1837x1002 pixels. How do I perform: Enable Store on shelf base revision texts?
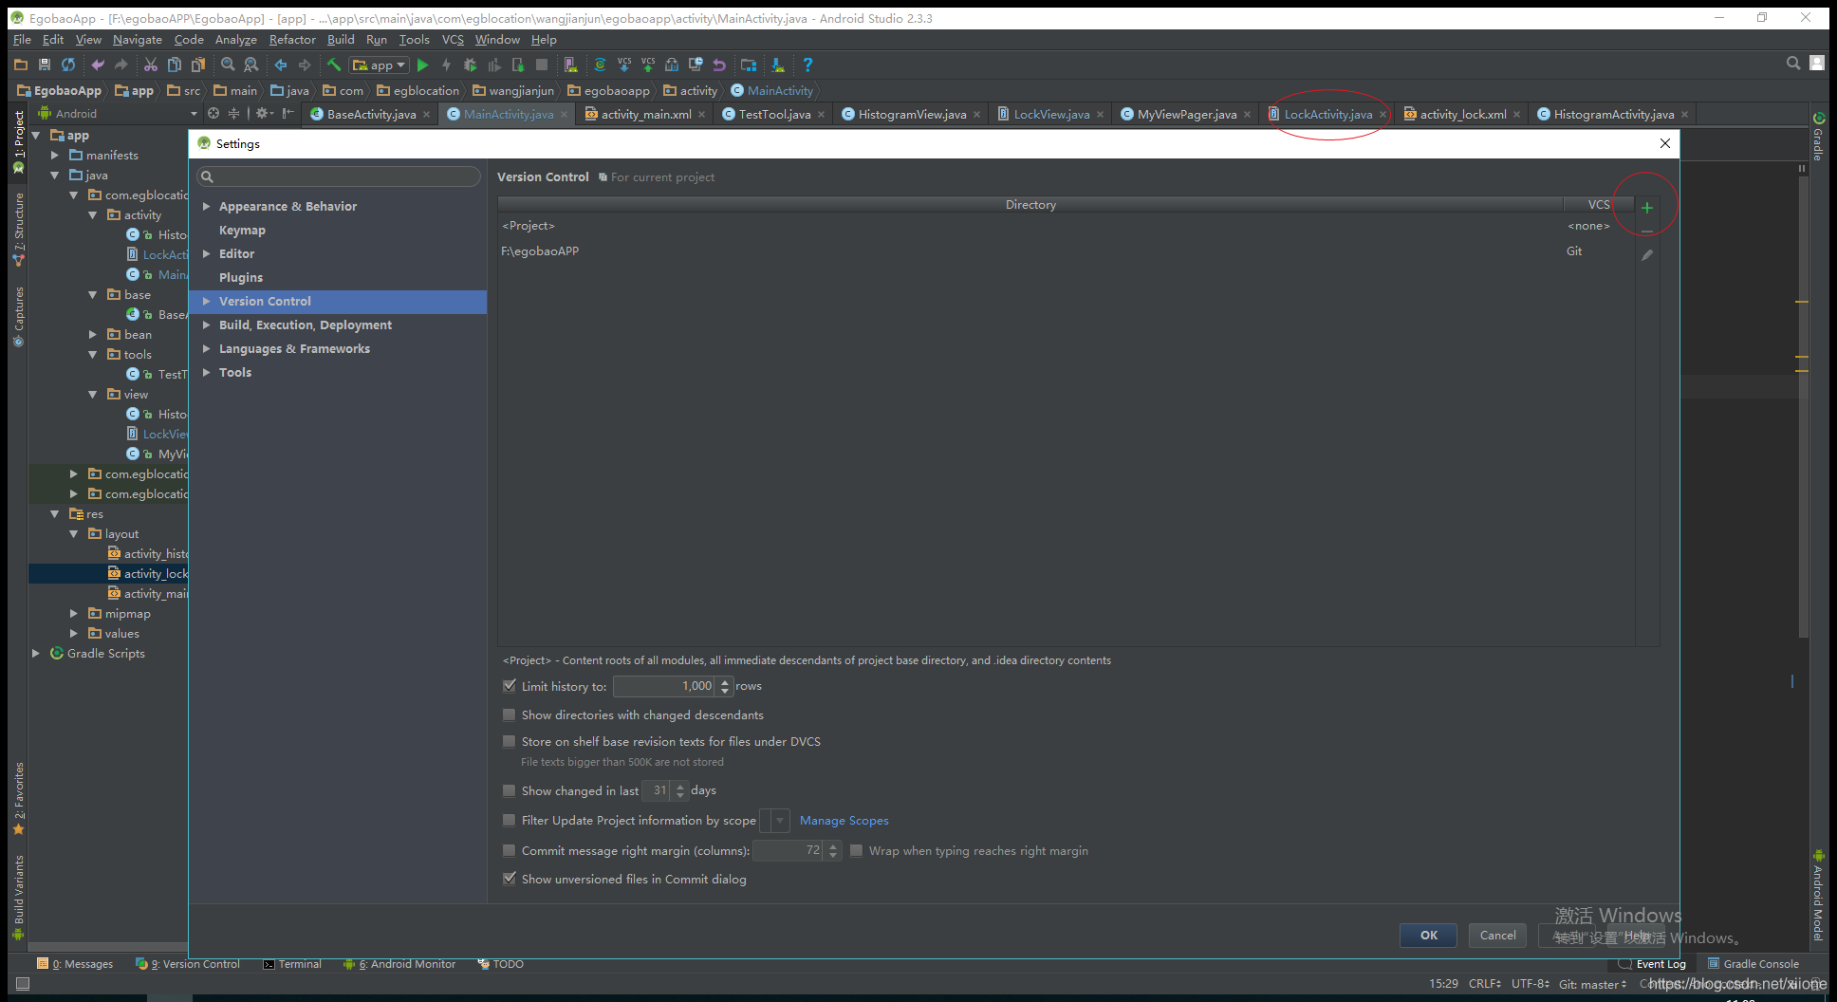[x=510, y=741]
